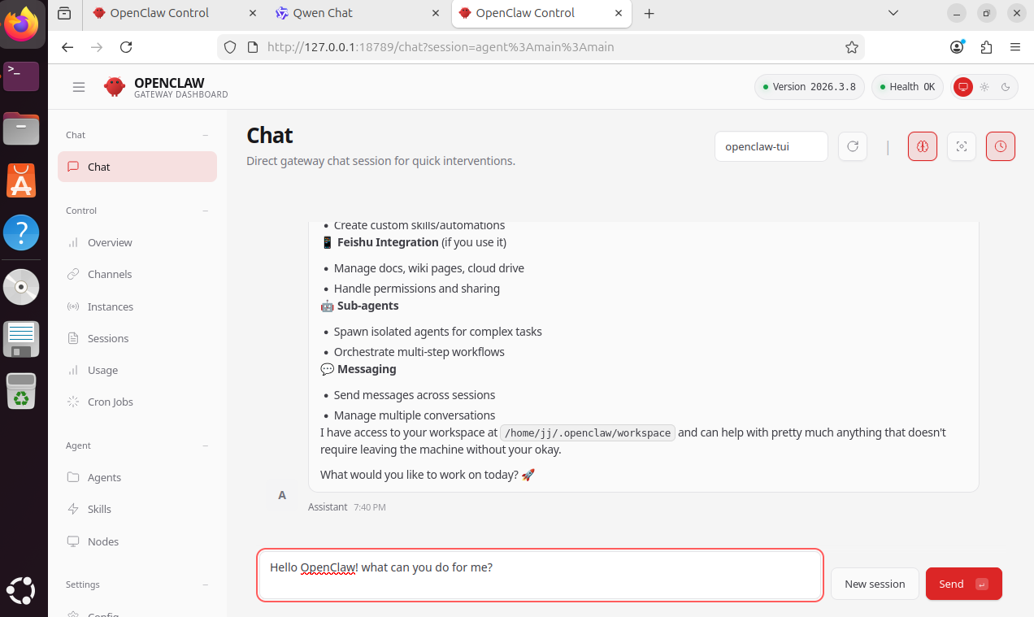Open the Skills page
This screenshot has height=617, width=1034.
[99, 509]
